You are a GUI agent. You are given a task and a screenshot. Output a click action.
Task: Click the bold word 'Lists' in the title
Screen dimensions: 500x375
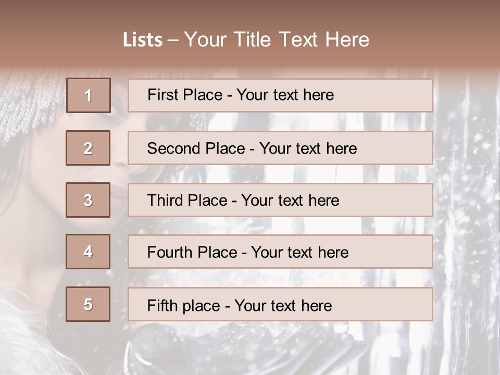coord(143,40)
